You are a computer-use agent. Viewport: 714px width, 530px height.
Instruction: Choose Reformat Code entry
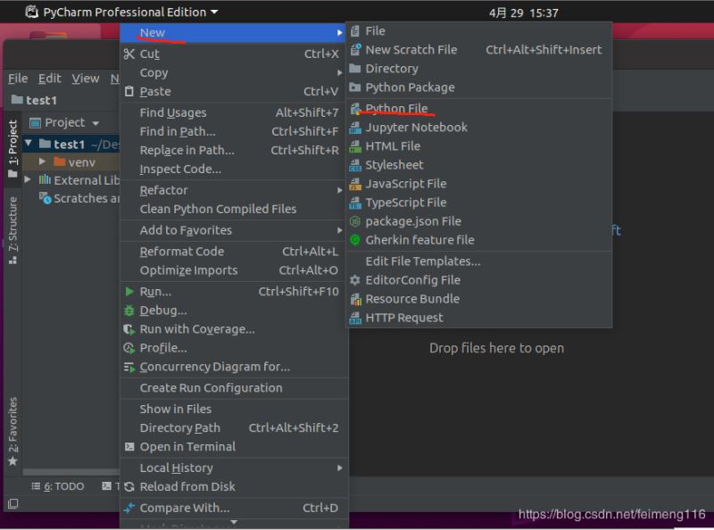click(234, 252)
